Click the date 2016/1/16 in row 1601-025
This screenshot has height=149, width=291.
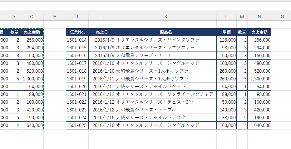click(x=102, y=125)
